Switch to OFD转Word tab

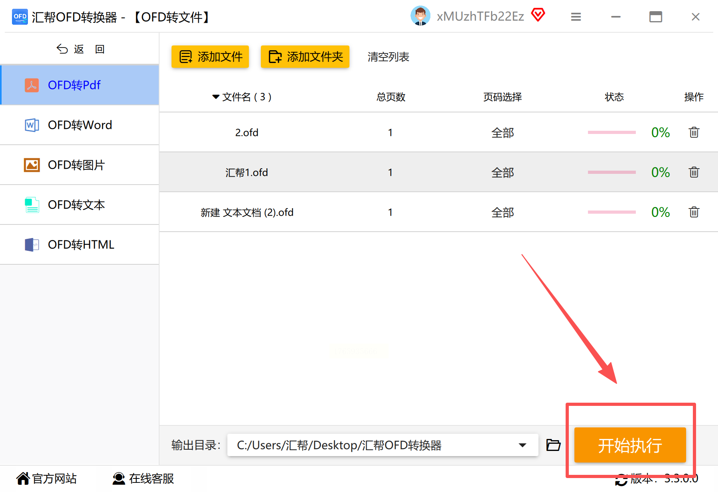(x=80, y=125)
